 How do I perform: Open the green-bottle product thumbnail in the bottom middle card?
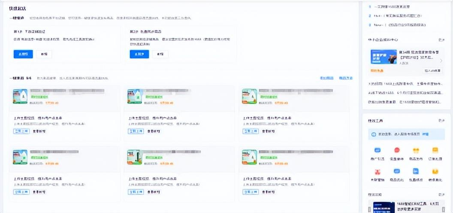point(135,157)
